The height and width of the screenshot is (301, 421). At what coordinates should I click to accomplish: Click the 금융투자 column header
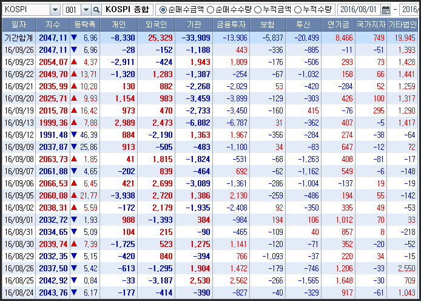pyautogui.click(x=231, y=25)
